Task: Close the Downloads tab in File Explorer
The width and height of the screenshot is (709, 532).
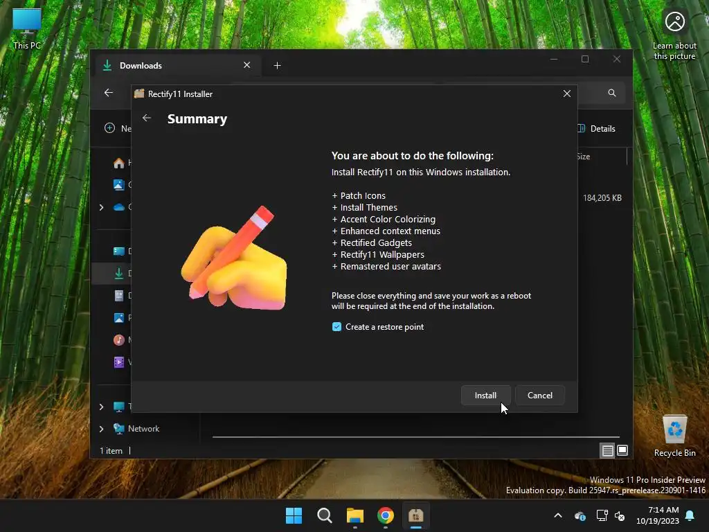Action: click(x=247, y=65)
